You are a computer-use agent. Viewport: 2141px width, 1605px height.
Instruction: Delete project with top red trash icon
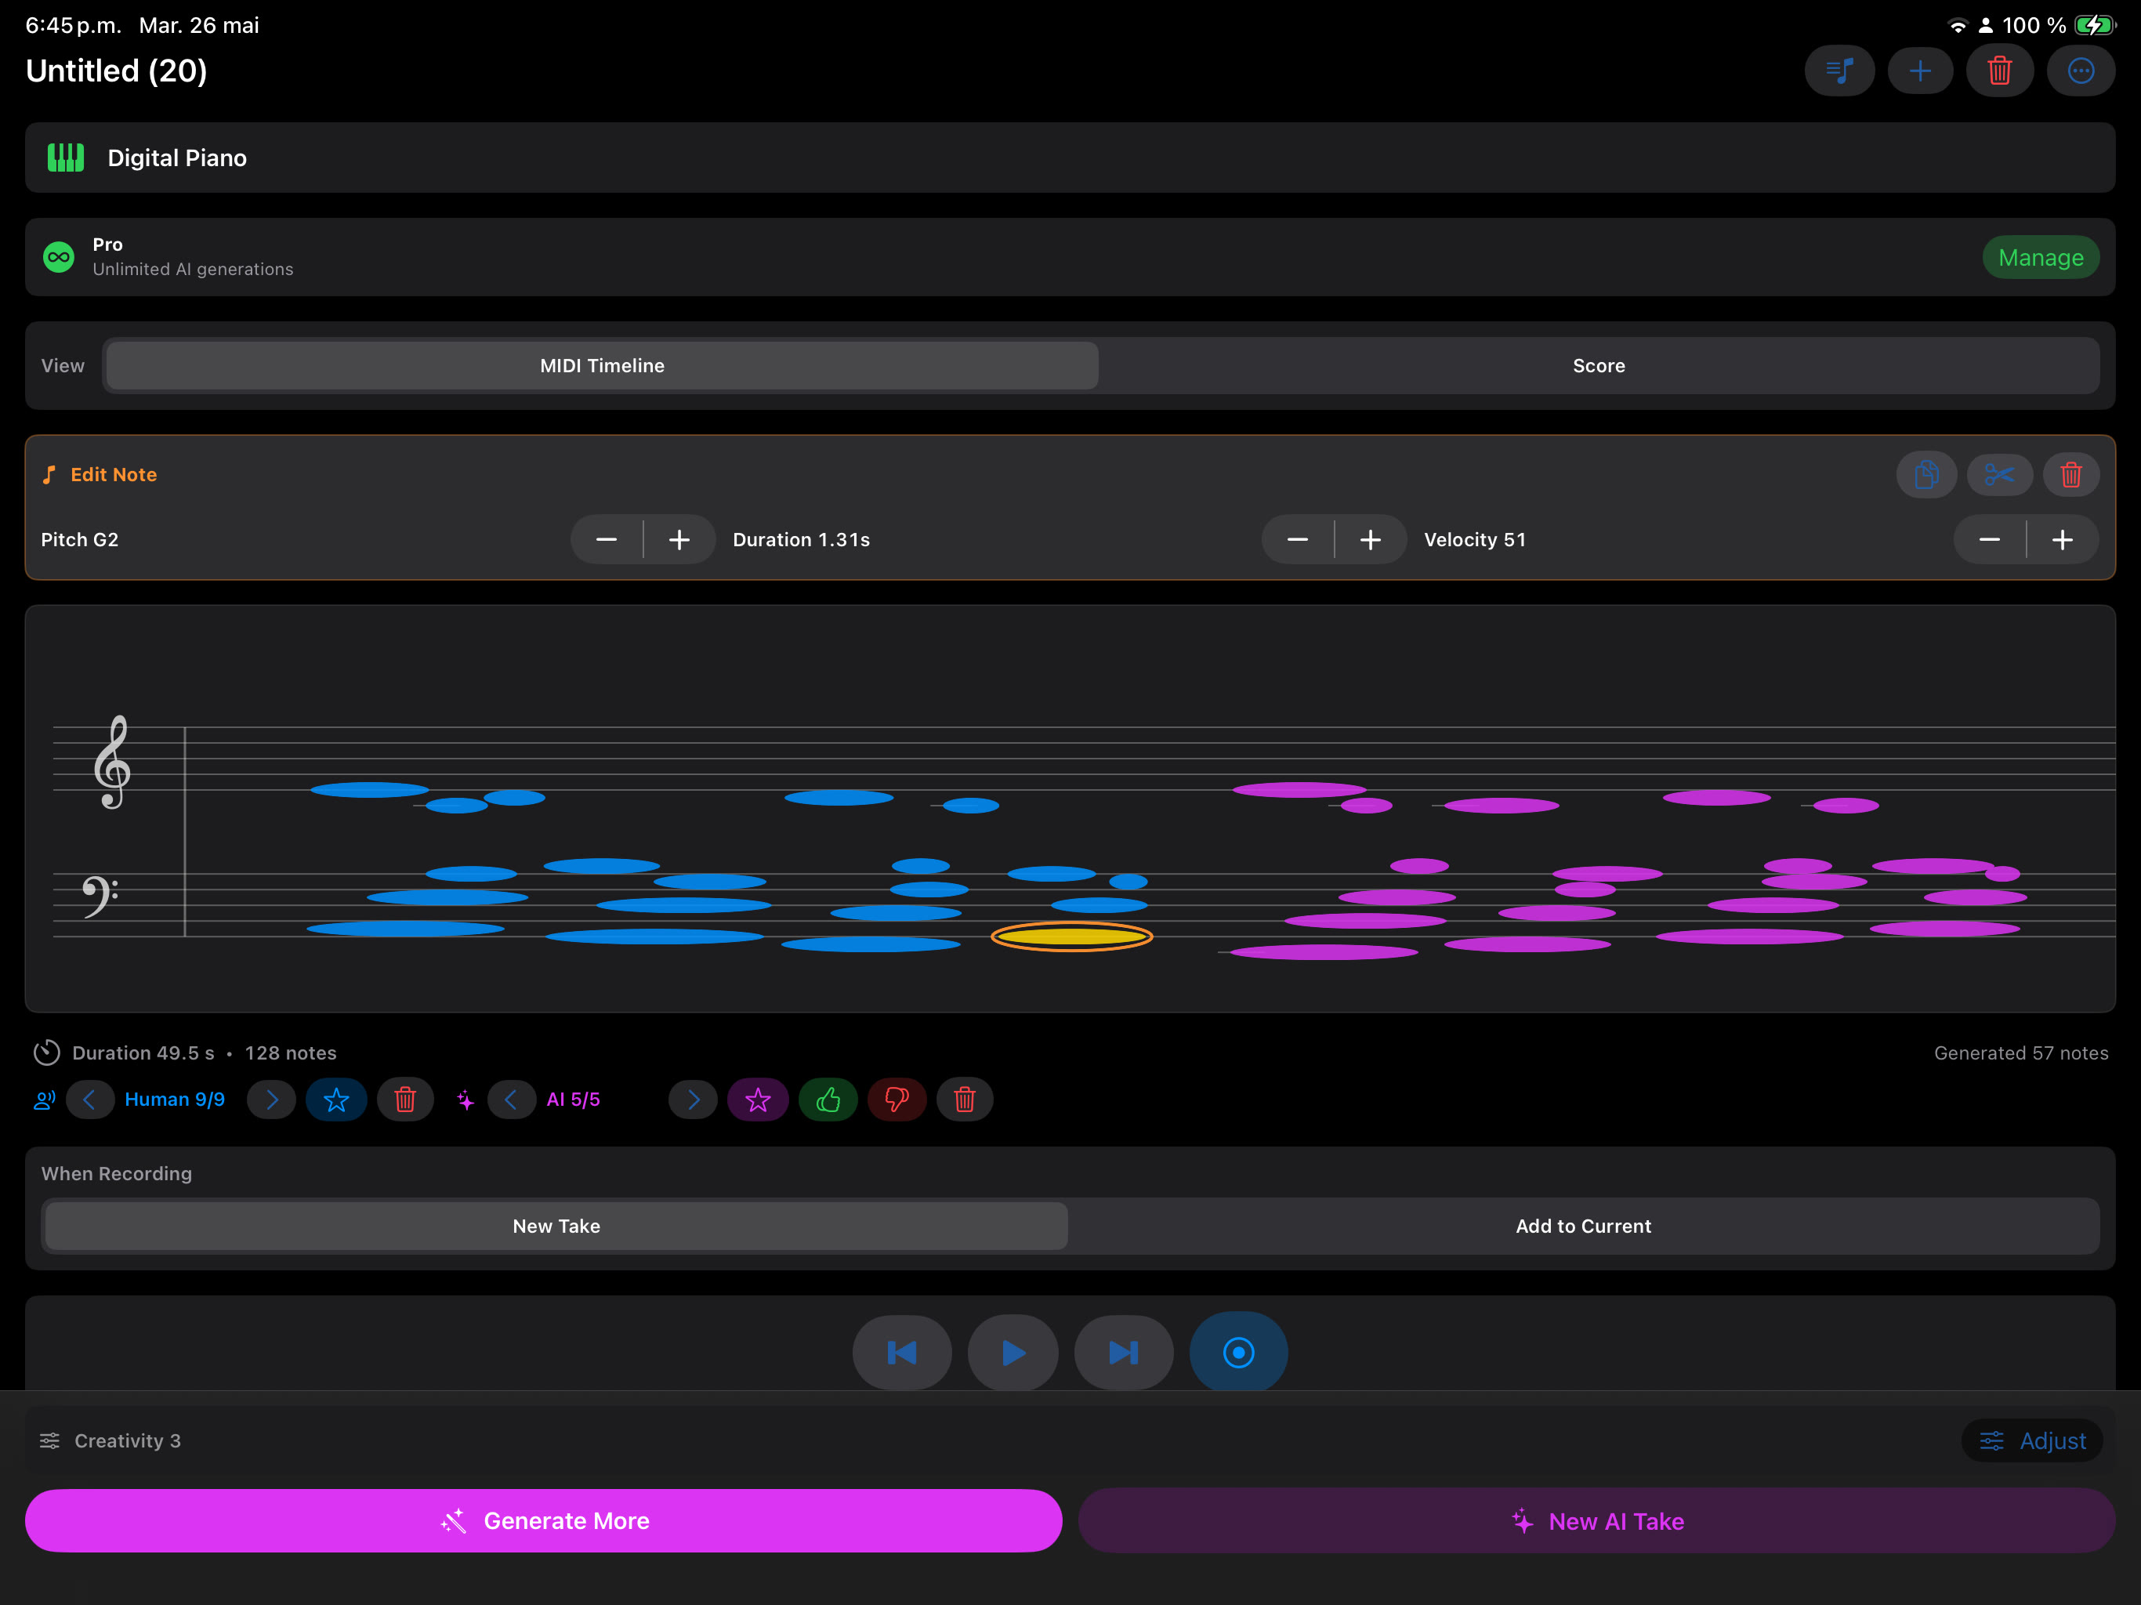click(2000, 71)
